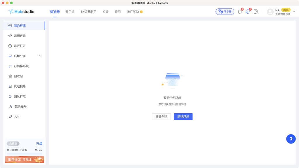
Task: Expand the 环境分组 chevron
Action: tap(40, 56)
